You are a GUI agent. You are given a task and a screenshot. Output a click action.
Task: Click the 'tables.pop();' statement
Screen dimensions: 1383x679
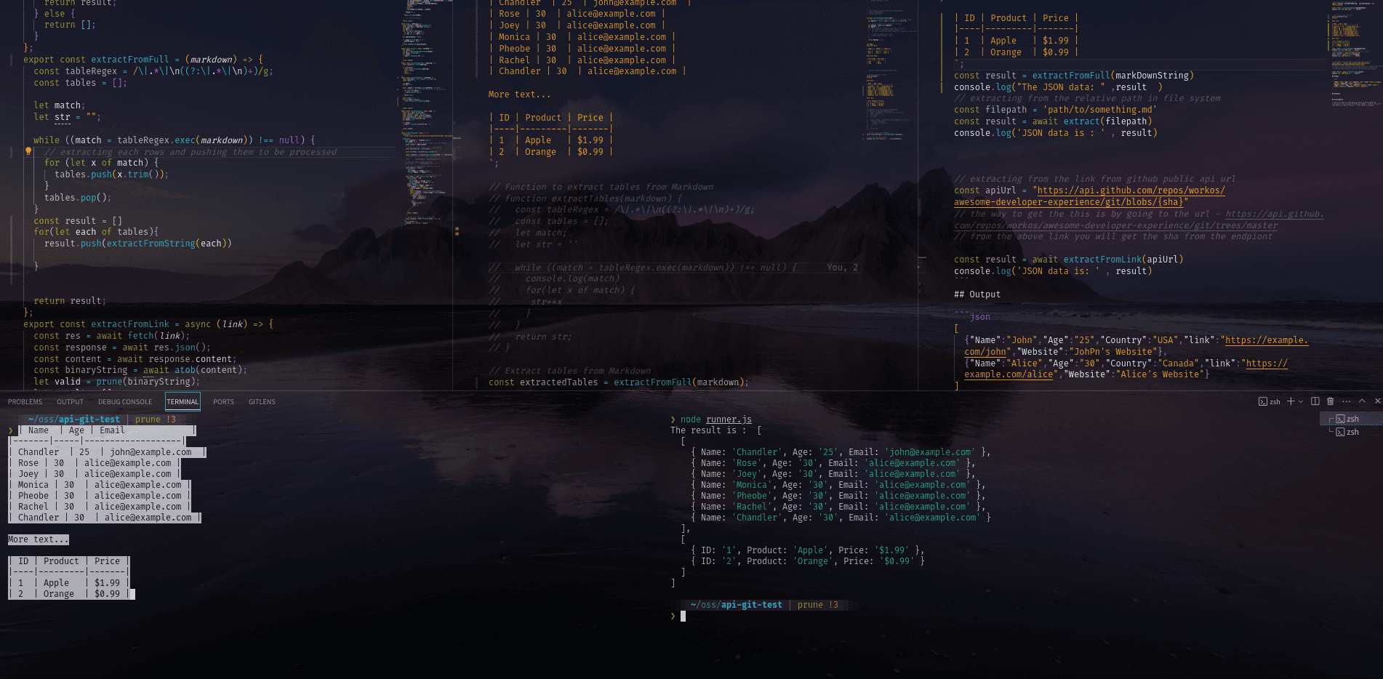click(78, 198)
